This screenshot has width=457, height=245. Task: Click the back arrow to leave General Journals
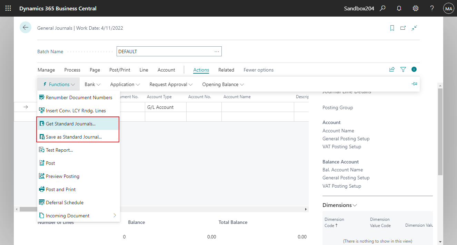click(25, 27)
